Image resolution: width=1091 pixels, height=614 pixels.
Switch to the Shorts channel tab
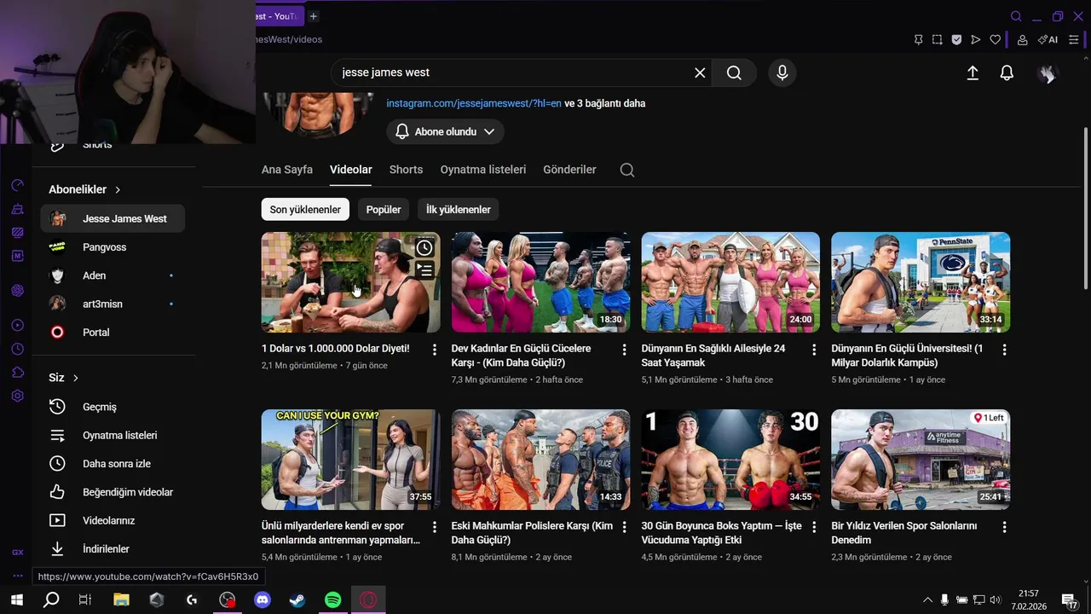click(406, 170)
